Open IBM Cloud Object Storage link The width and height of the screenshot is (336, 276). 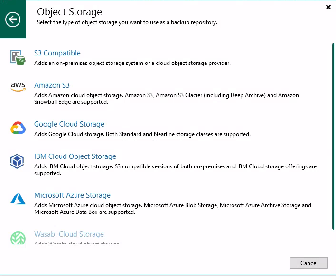tap(75, 156)
